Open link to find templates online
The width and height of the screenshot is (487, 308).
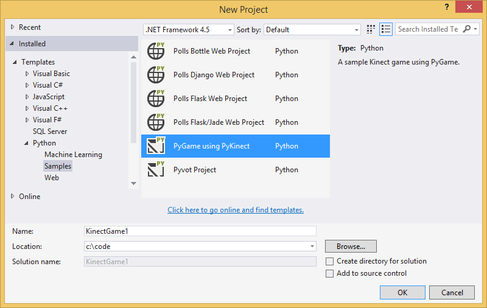(236, 210)
